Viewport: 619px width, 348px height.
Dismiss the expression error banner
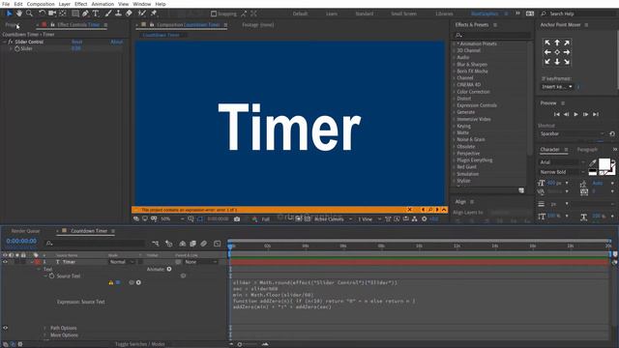409,210
